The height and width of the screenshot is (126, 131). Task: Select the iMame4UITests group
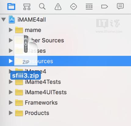tap(65, 92)
